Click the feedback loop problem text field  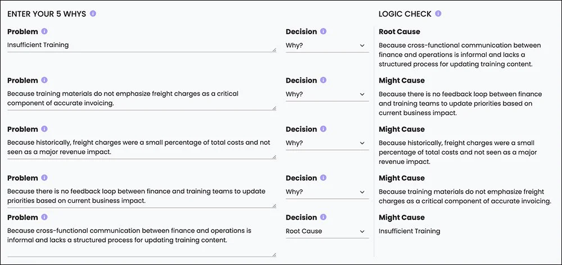140,196
